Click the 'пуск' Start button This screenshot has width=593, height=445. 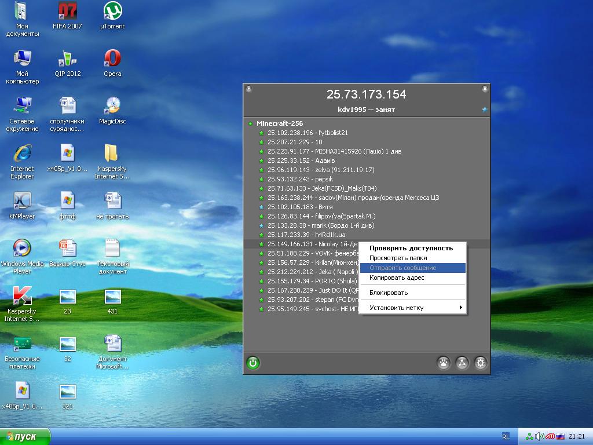pos(25,437)
